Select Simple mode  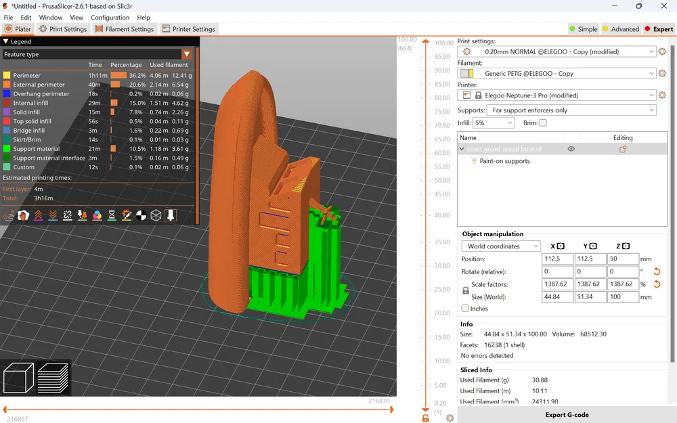584,29
